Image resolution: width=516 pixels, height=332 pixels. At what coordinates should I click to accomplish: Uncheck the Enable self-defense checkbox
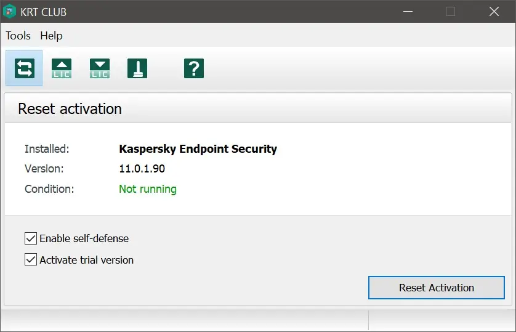point(31,238)
